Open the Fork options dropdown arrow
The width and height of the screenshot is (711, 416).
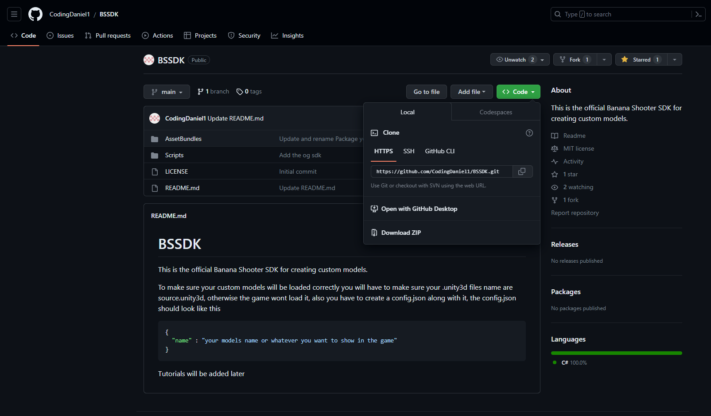coord(604,59)
